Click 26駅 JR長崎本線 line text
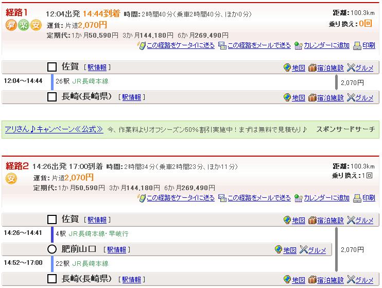The width and height of the screenshot is (382, 288). click(82, 81)
